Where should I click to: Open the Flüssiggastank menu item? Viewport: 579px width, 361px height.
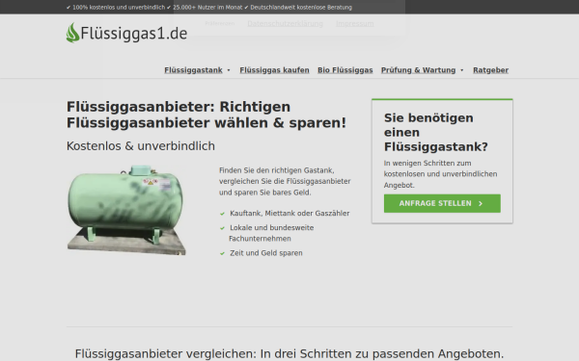coord(194,70)
